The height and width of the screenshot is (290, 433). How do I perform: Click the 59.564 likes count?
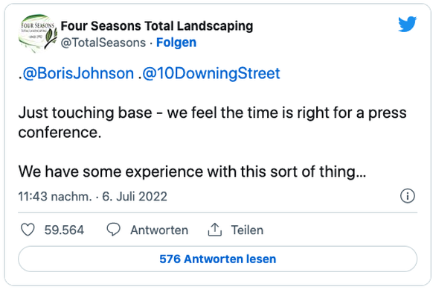pos(64,230)
